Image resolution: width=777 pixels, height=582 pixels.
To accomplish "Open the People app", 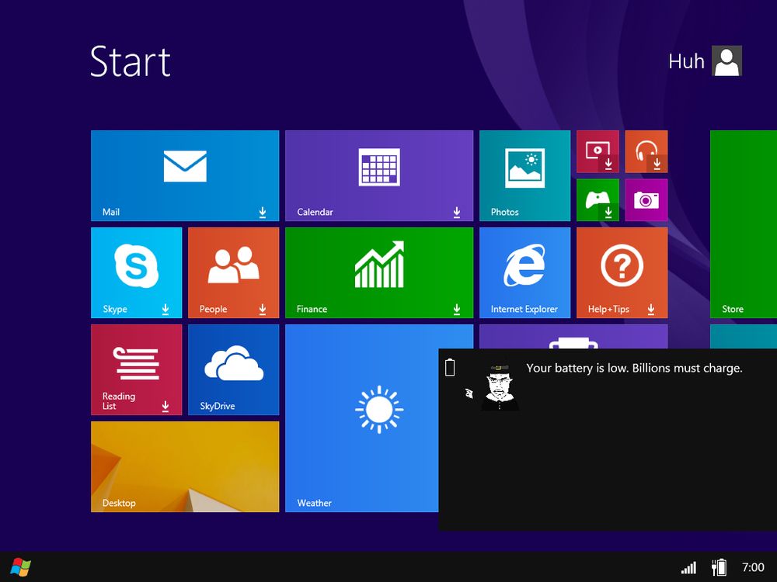I will point(233,272).
